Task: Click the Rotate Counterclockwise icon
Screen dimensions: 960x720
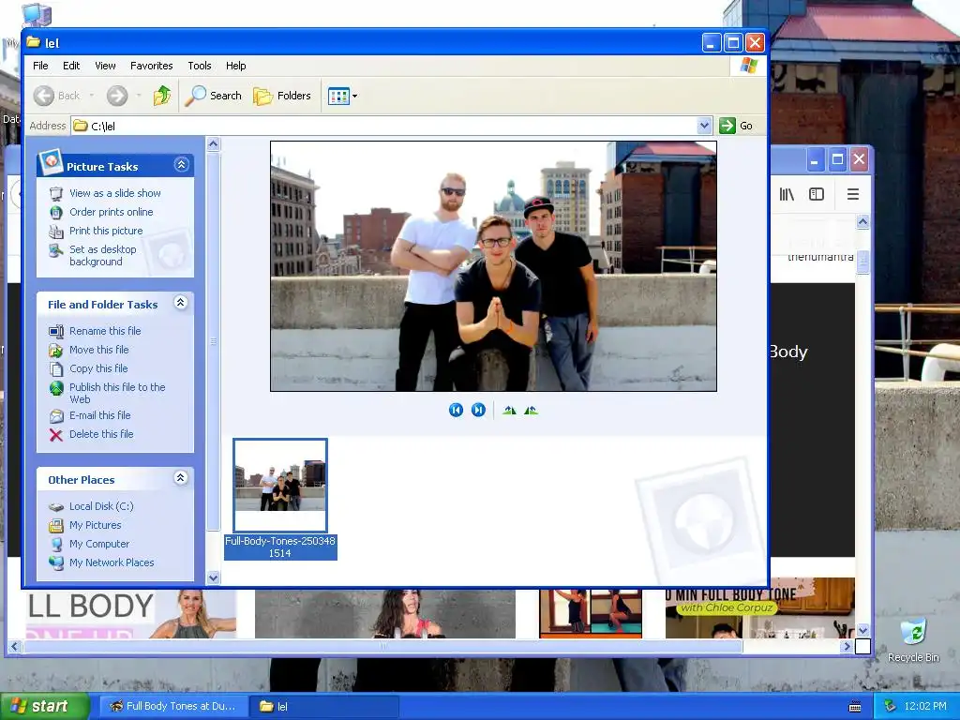Action: 531,411
